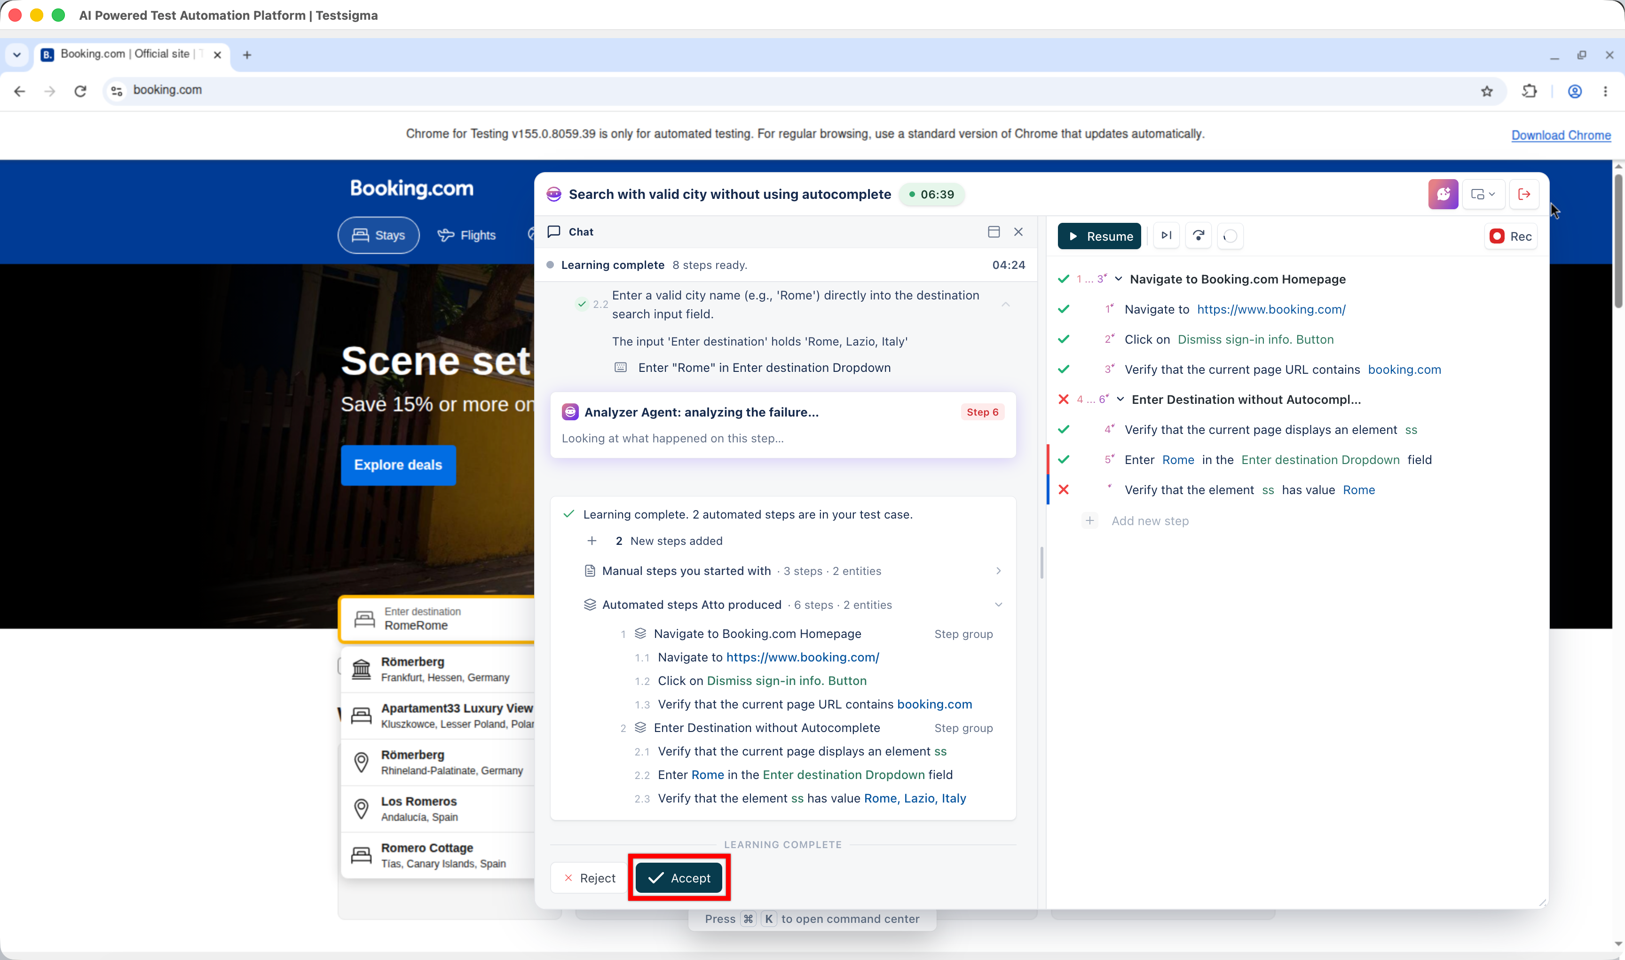Viewport: 1625px width, 960px height.
Task: Choose Romero Cottage suggestion
Action: (x=438, y=855)
